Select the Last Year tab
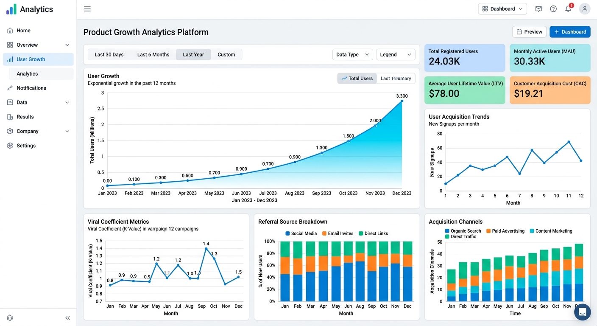The height and width of the screenshot is (326, 597). tap(193, 54)
